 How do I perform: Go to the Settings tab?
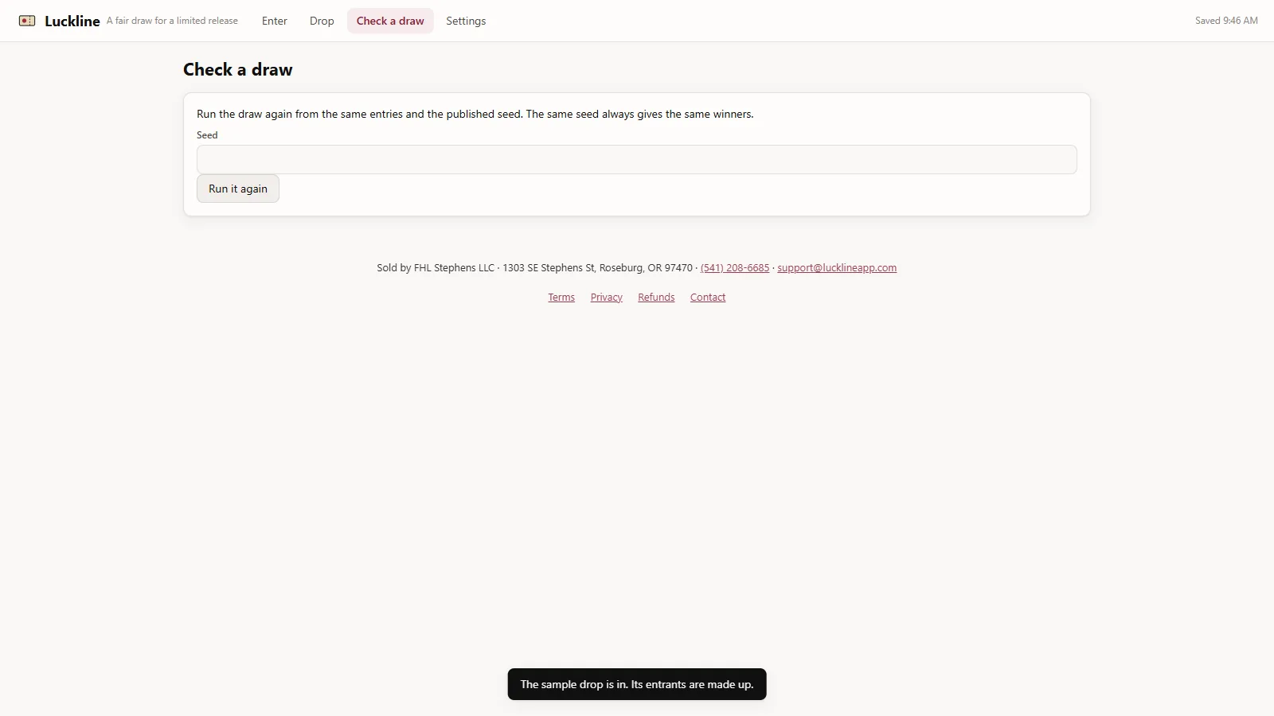(466, 21)
